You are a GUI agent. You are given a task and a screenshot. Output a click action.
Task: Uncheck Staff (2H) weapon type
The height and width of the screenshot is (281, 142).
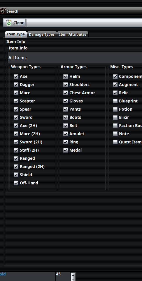point(16,150)
